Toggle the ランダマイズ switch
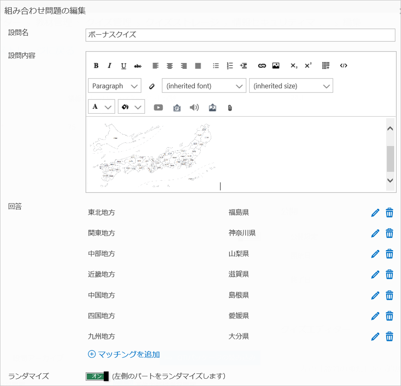401x386 pixels. [98, 376]
